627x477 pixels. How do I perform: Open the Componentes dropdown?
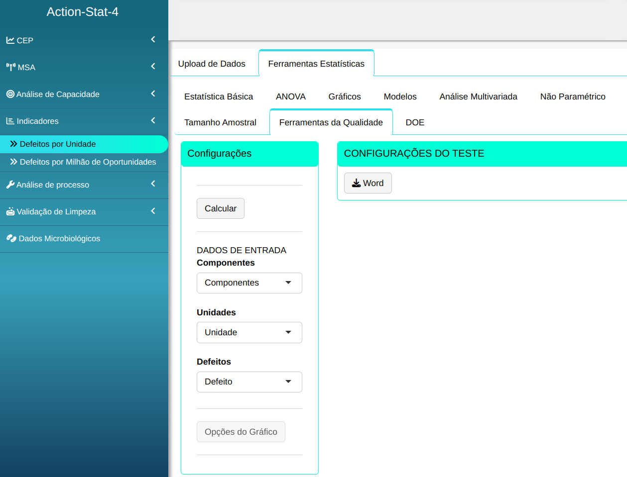(249, 283)
